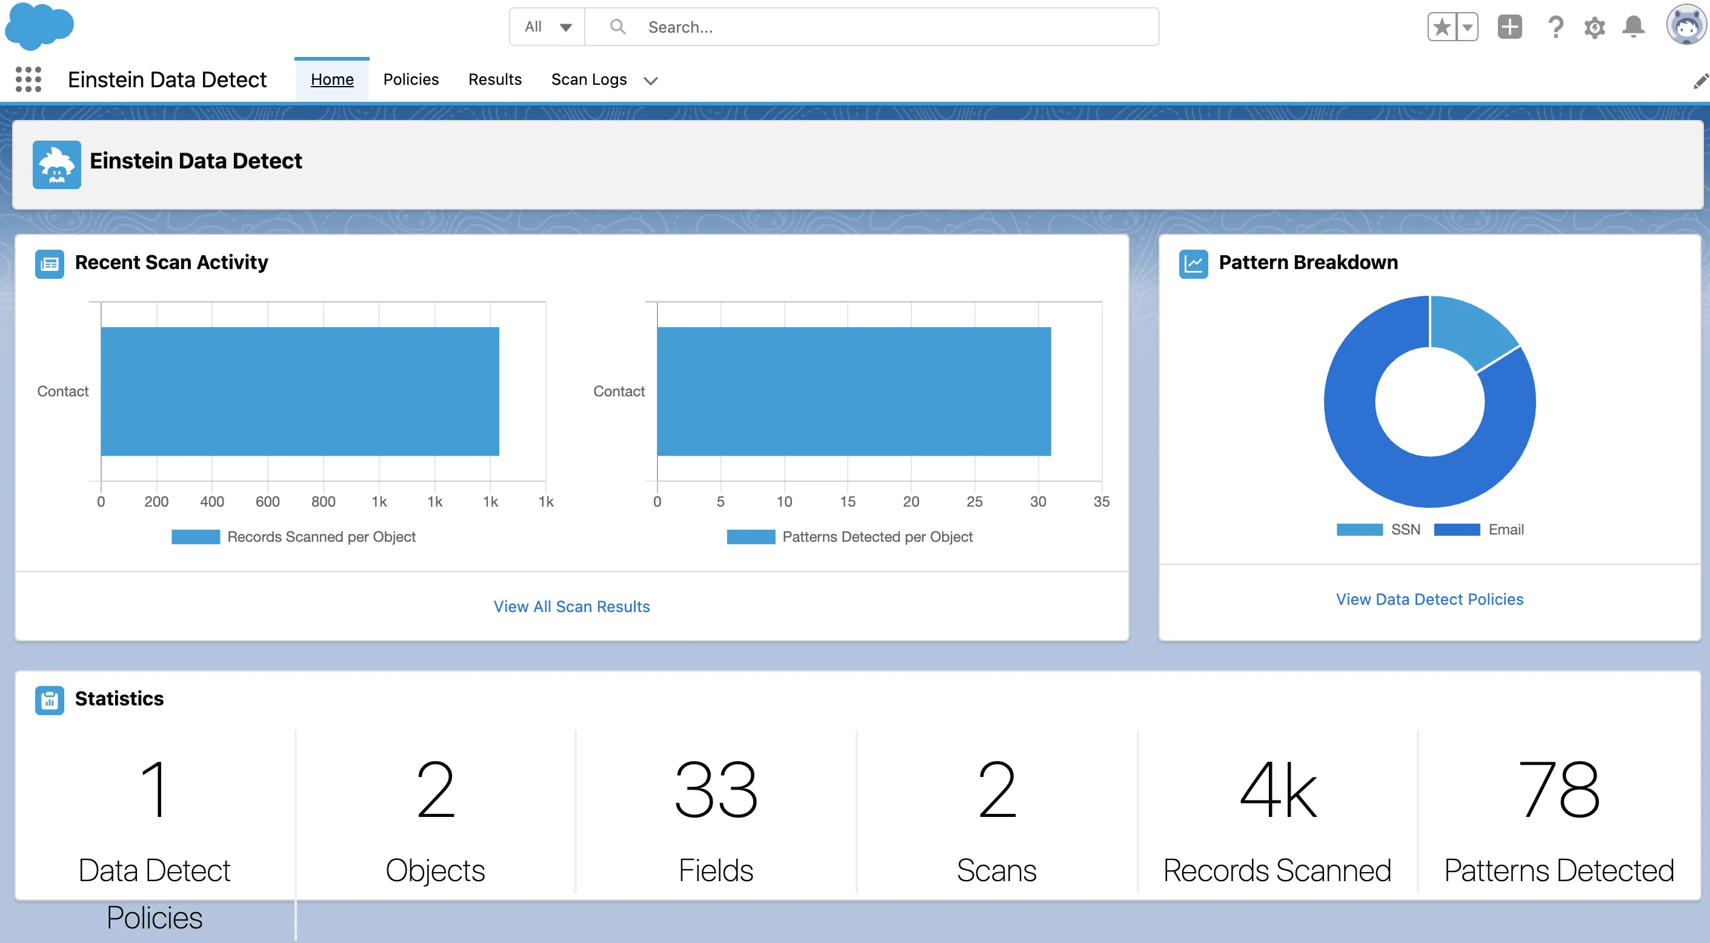Image resolution: width=1710 pixels, height=943 pixels.
Task: Switch to the Results tab
Action: click(494, 79)
